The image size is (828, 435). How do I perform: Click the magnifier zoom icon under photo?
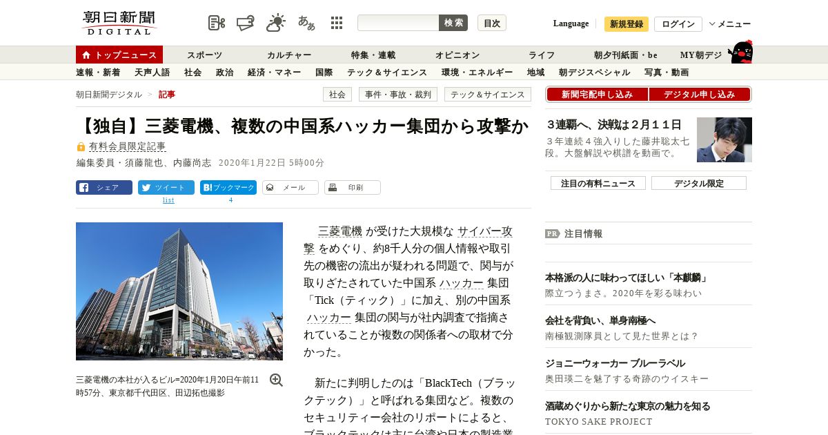click(x=276, y=380)
